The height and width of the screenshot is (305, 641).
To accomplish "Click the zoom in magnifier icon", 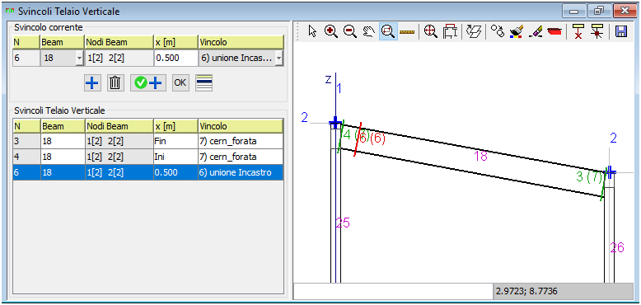I will click(x=330, y=31).
